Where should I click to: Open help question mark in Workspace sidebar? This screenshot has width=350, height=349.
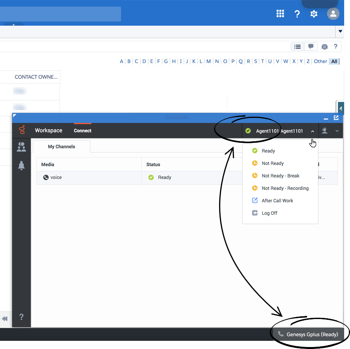(21, 317)
